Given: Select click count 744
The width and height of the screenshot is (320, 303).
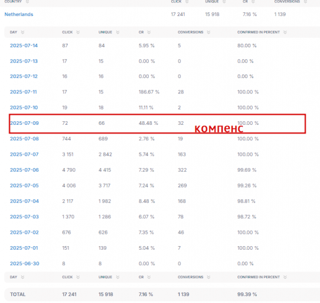Looking at the screenshot, I should tap(67, 138).
